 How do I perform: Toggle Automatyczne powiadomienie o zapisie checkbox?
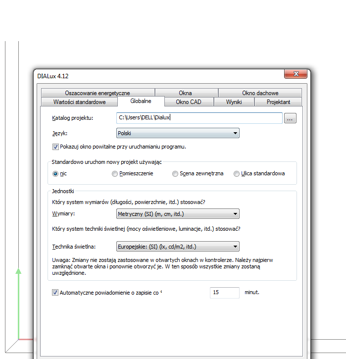[55, 292]
